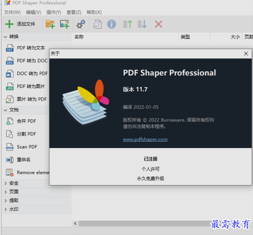
Task: Expand the 安全 section
Action: click(6, 183)
